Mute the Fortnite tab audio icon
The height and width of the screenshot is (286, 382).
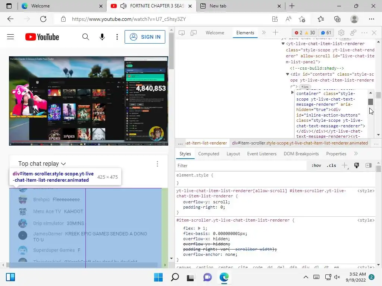123,6
